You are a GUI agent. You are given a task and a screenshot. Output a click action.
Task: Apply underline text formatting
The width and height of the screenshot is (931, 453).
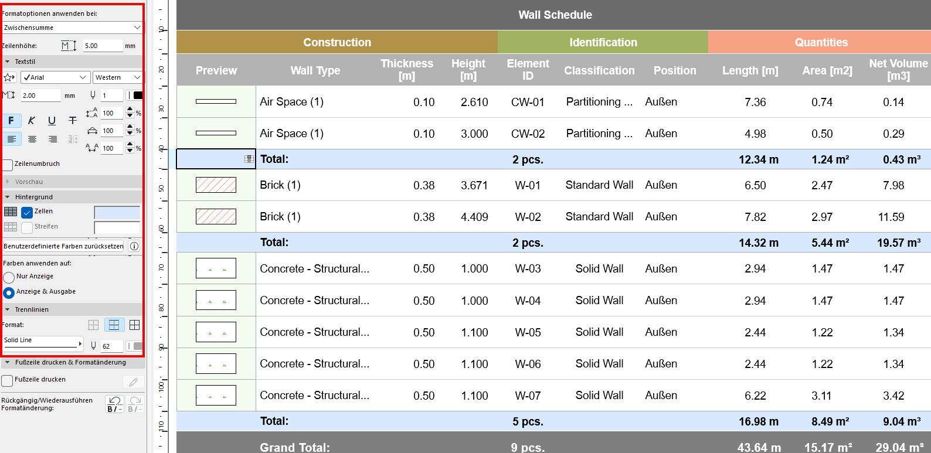(52, 121)
